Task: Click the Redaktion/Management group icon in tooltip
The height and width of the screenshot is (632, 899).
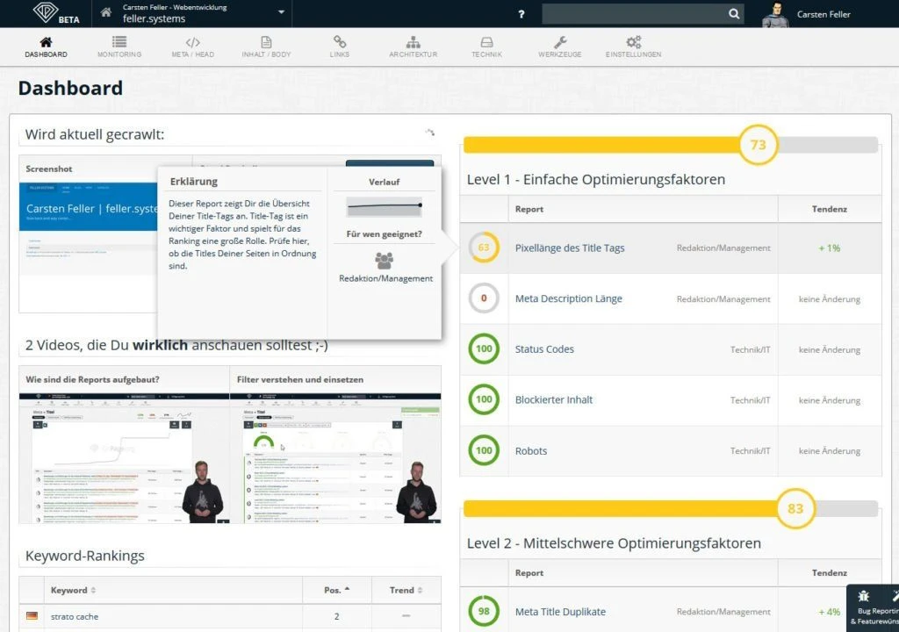Action: pos(385,261)
